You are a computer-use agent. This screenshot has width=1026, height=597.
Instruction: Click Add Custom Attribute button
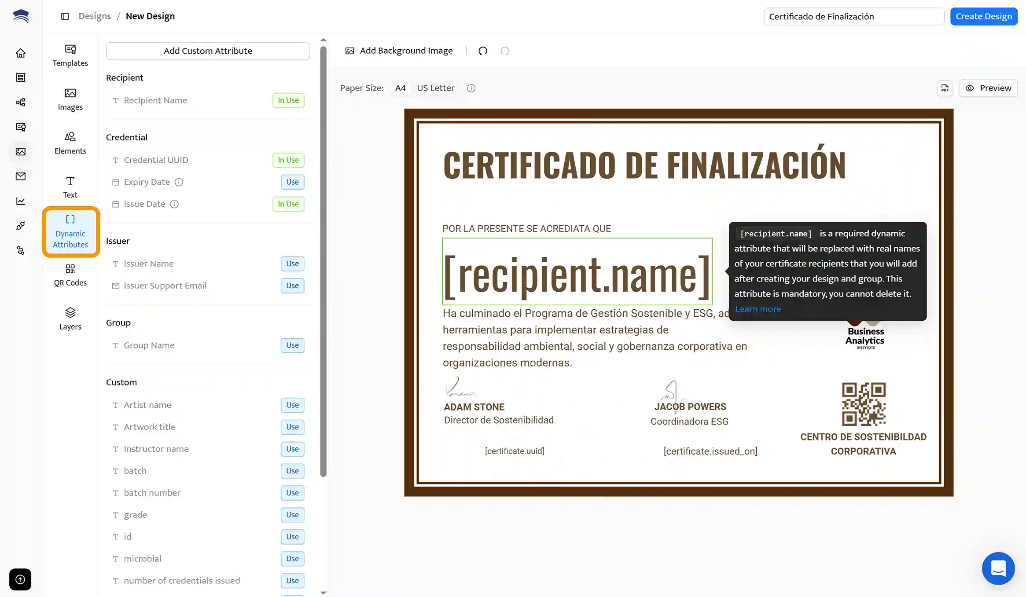pos(208,51)
